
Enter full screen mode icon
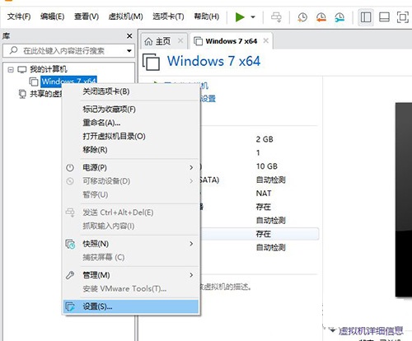tap(403, 17)
